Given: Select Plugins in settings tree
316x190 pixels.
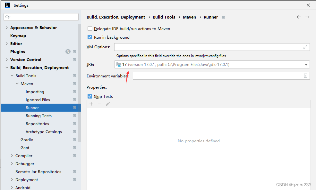Looking at the screenshot, I should (x=18, y=51).
